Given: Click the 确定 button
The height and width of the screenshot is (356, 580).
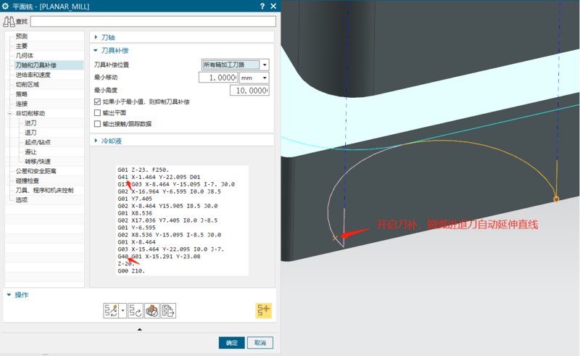Looking at the screenshot, I should click(231, 342).
